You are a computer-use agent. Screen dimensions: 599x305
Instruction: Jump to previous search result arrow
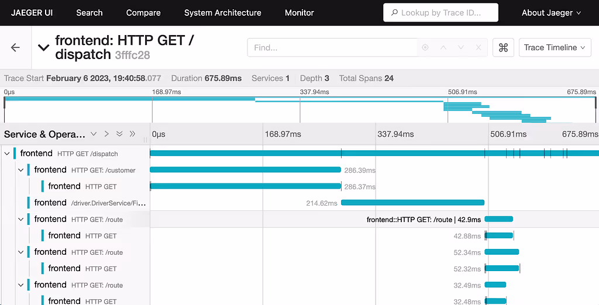click(443, 48)
